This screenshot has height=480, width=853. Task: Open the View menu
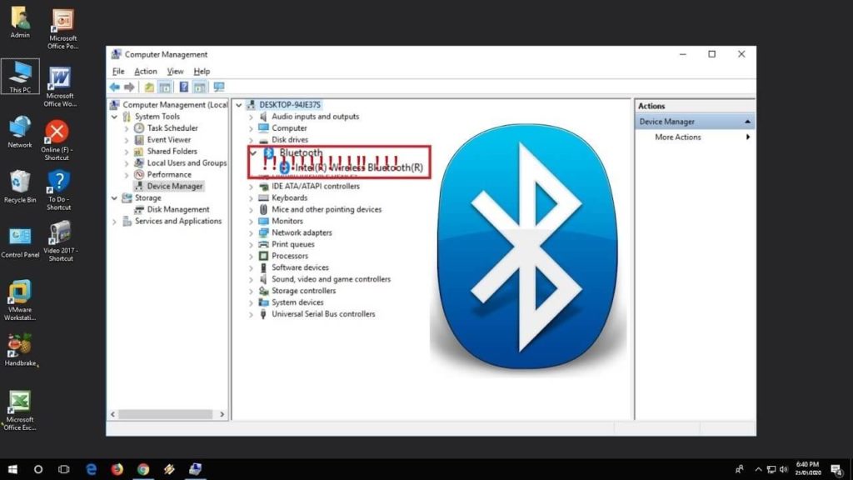(175, 72)
